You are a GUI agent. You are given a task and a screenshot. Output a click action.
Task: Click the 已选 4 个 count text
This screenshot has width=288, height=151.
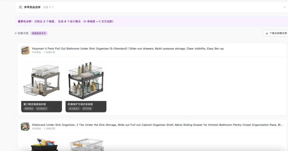pyautogui.click(x=49, y=7)
